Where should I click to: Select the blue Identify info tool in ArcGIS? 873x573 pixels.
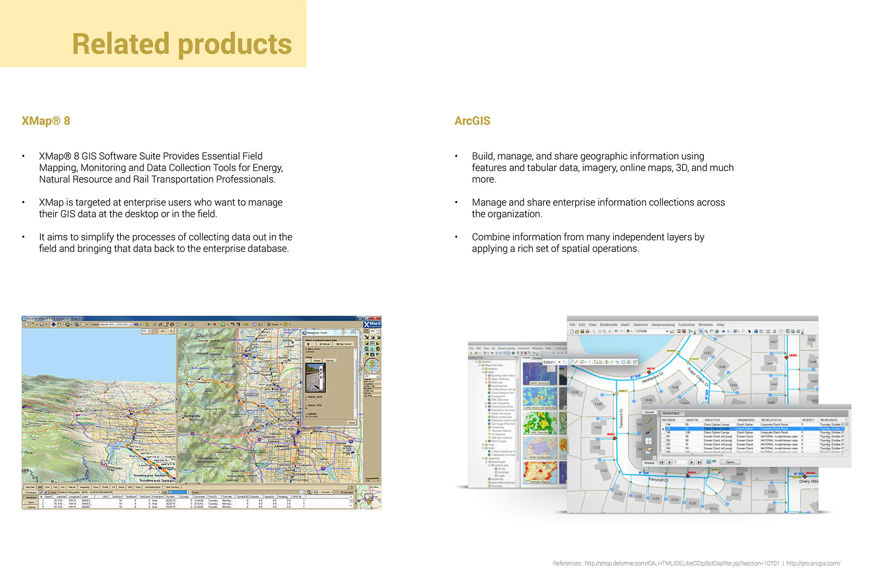coord(756,331)
